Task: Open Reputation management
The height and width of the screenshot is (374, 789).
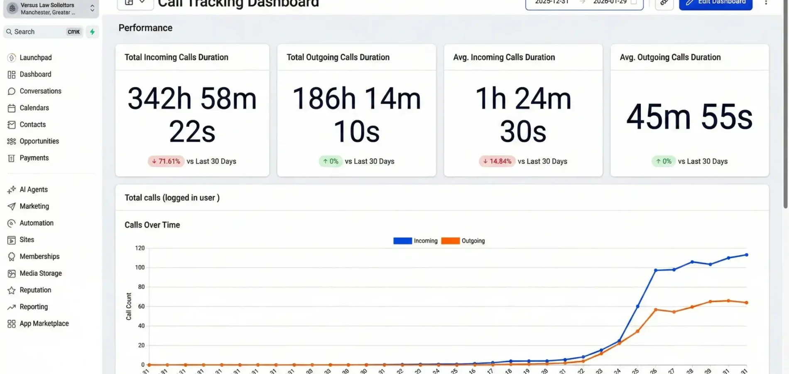Action: (x=35, y=290)
